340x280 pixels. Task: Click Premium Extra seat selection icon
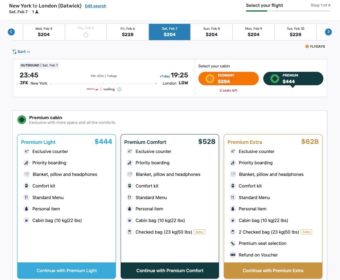coord(233,243)
